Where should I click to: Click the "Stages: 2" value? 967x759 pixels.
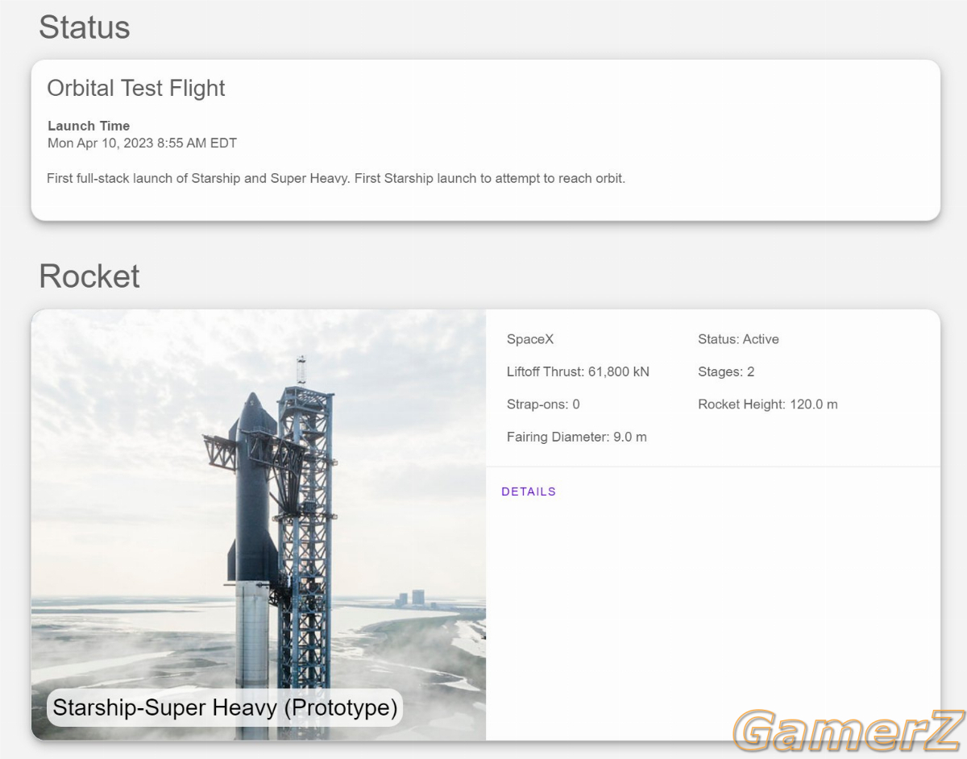point(726,372)
